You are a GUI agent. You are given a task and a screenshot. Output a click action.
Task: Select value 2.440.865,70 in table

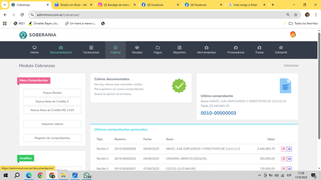click(x=266, y=149)
